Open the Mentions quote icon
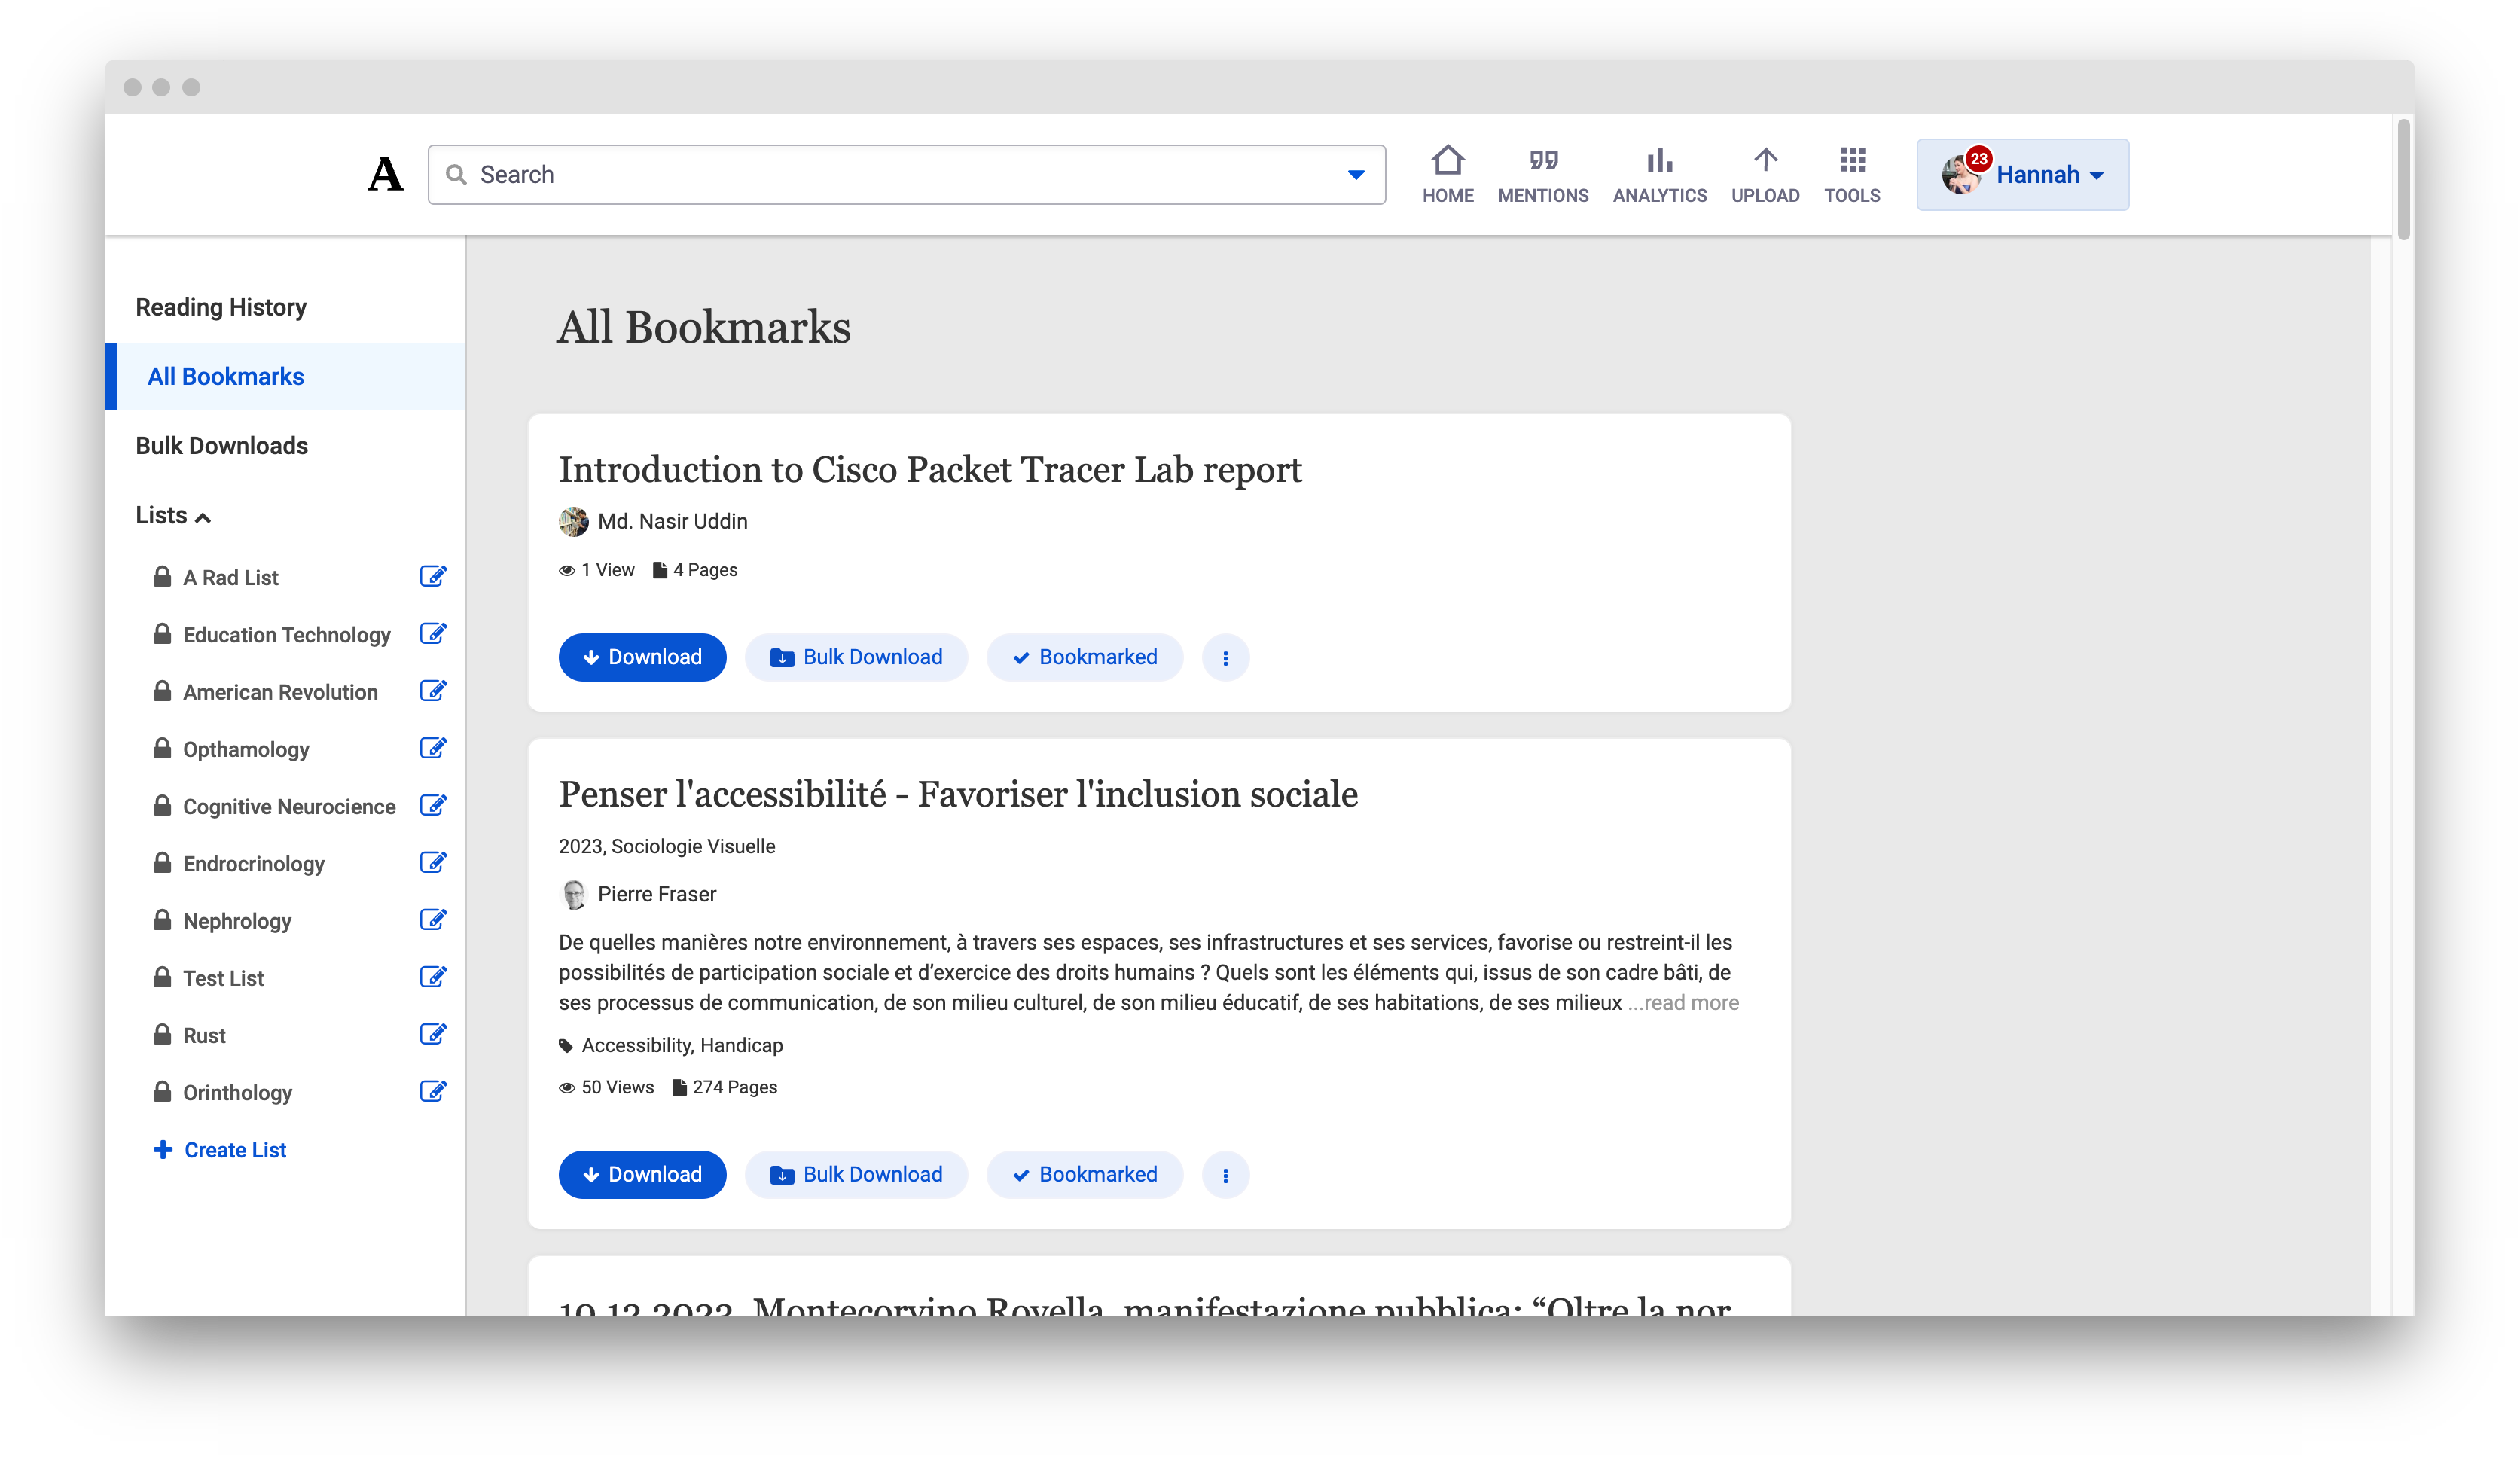The image size is (2520, 1467). pos(1543,161)
